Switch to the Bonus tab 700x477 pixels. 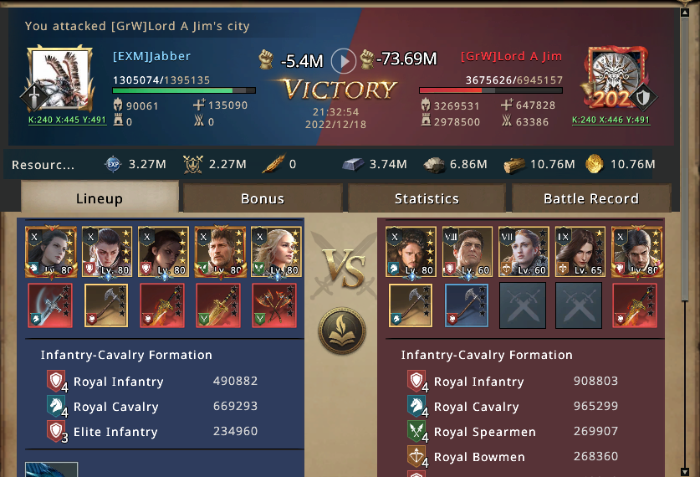pos(263,198)
